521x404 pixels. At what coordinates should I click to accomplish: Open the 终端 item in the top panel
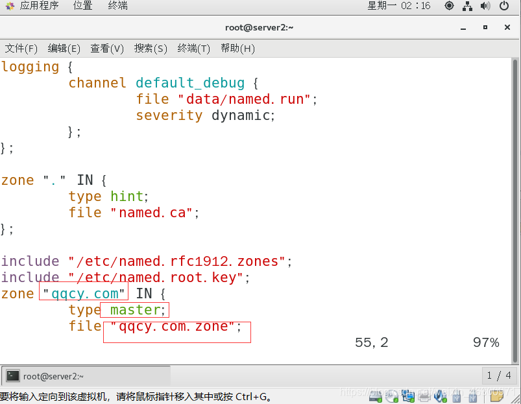117,6
